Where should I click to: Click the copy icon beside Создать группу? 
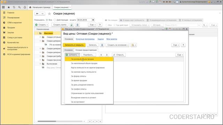coord(72,25)
